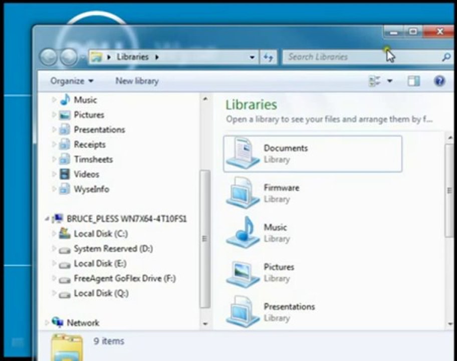Image resolution: width=457 pixels, height=361 pixels.
Task: Open the Organize menu
Action: pyautogui.click(x=72, y=81)
